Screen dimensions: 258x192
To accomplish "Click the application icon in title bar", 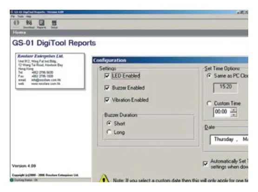I will tap(12, 12).
